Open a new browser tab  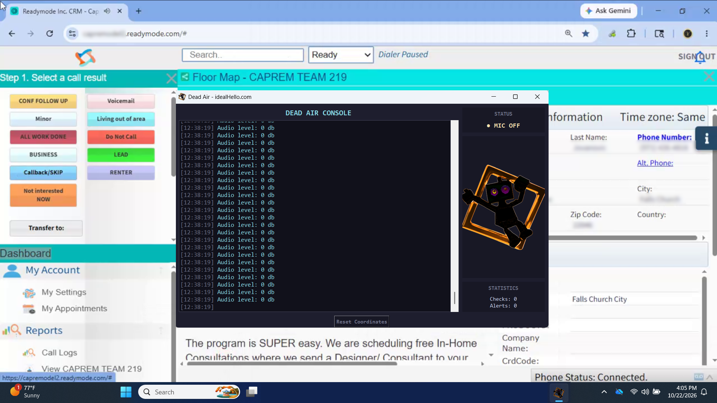tap(139, 11)
